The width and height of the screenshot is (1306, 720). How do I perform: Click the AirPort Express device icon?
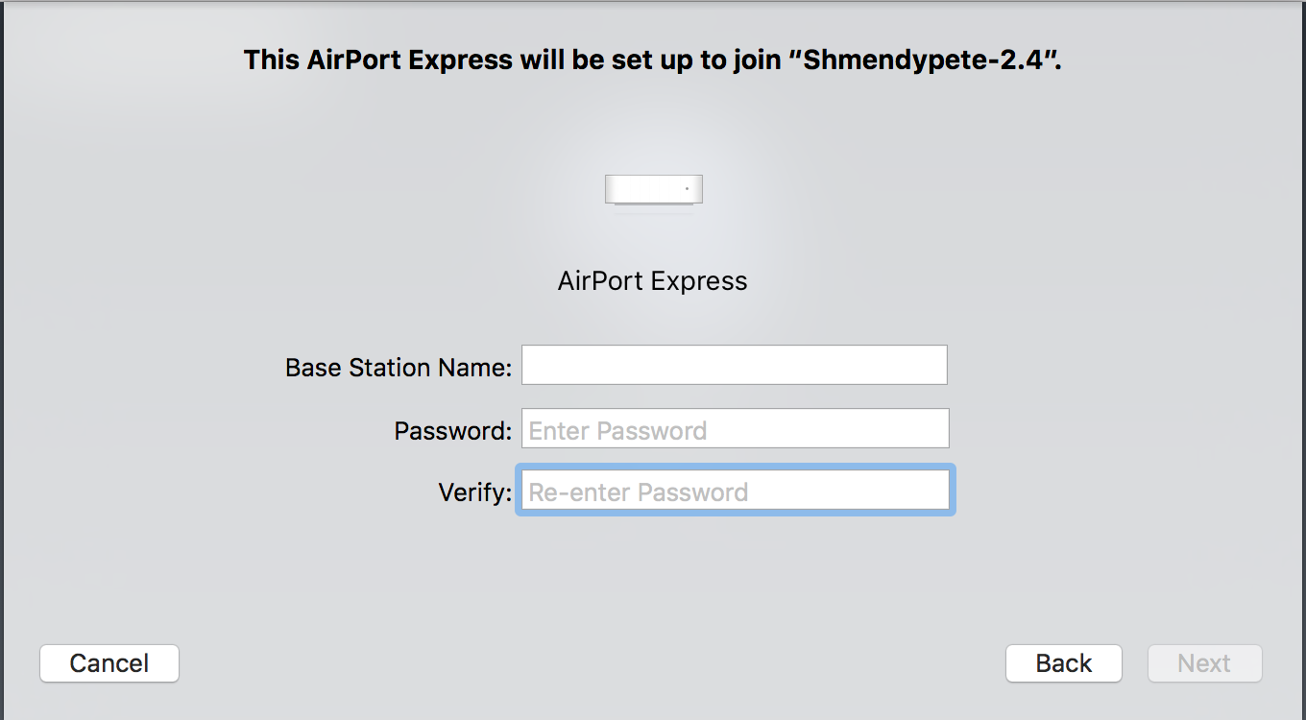[653, 189]
